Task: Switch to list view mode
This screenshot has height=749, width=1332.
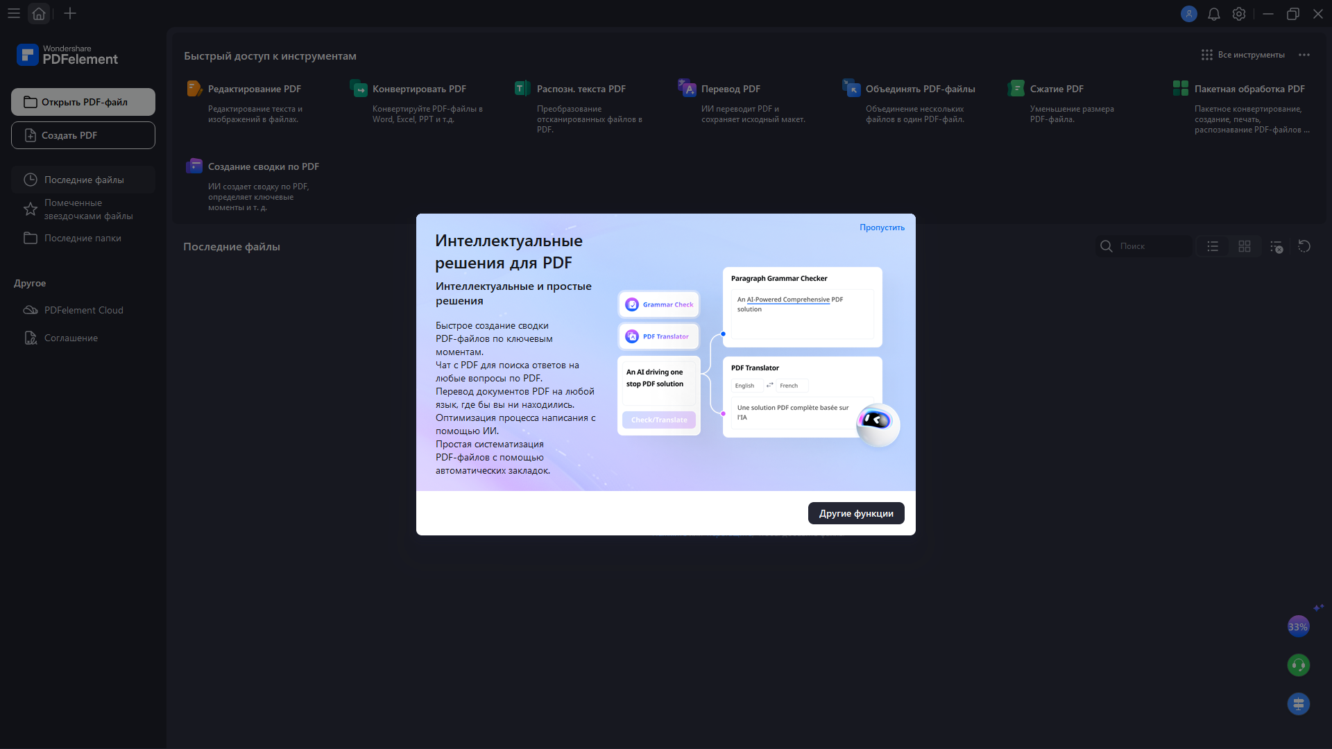Action: coord(1212,246)
